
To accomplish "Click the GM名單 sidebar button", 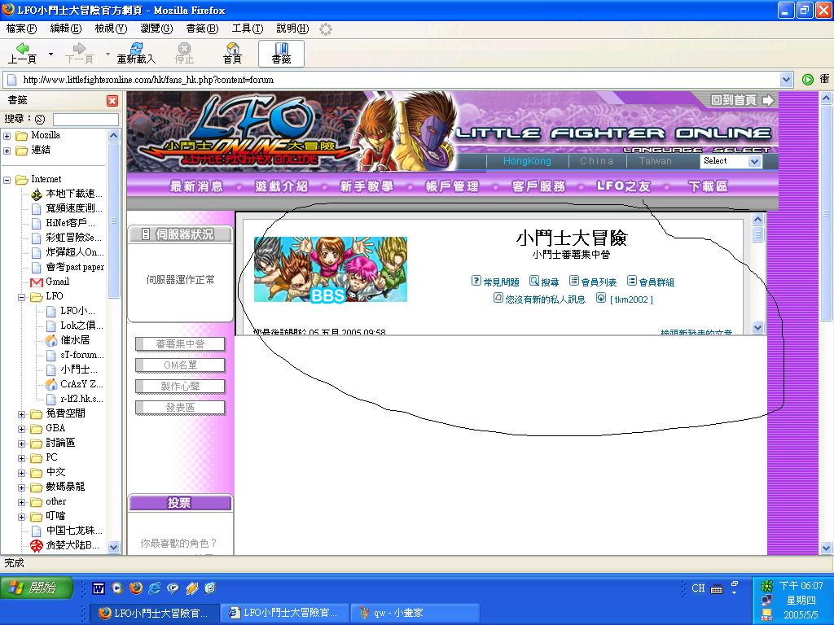I will click(180, 365).
